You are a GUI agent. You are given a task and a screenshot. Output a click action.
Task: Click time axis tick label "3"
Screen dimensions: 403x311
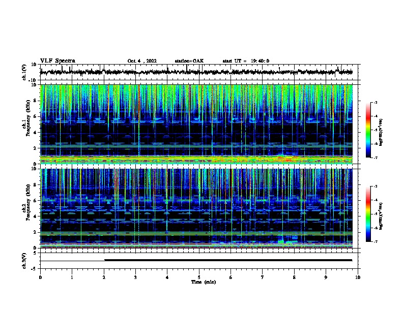(135, 277)
